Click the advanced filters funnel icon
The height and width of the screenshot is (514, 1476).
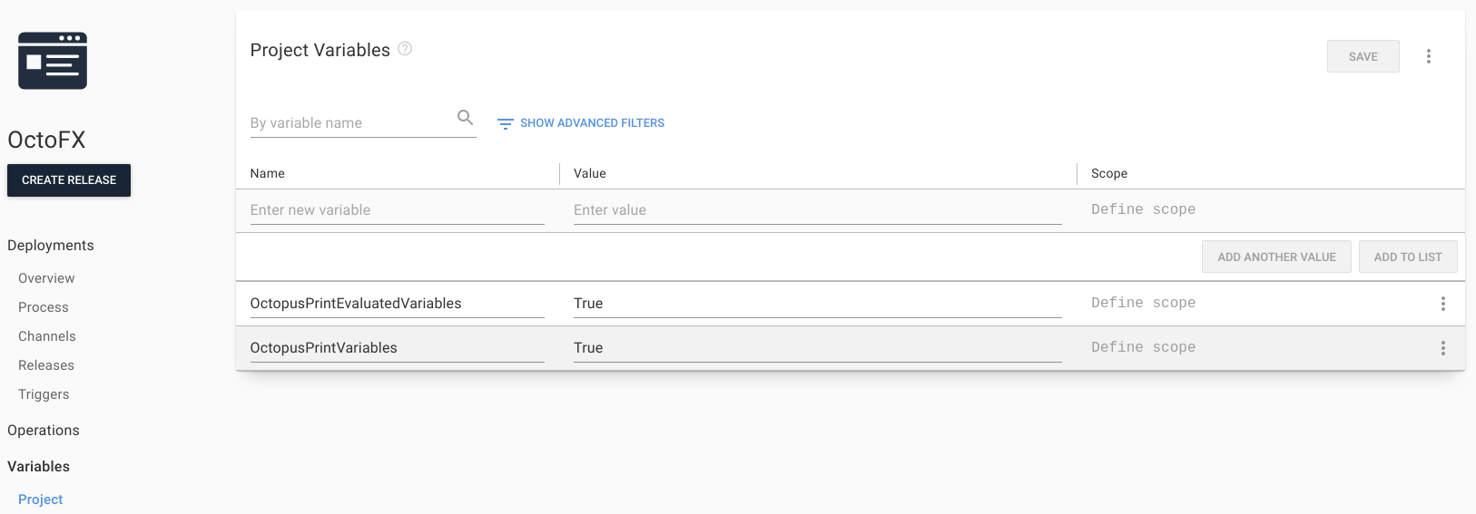[506, 123]
